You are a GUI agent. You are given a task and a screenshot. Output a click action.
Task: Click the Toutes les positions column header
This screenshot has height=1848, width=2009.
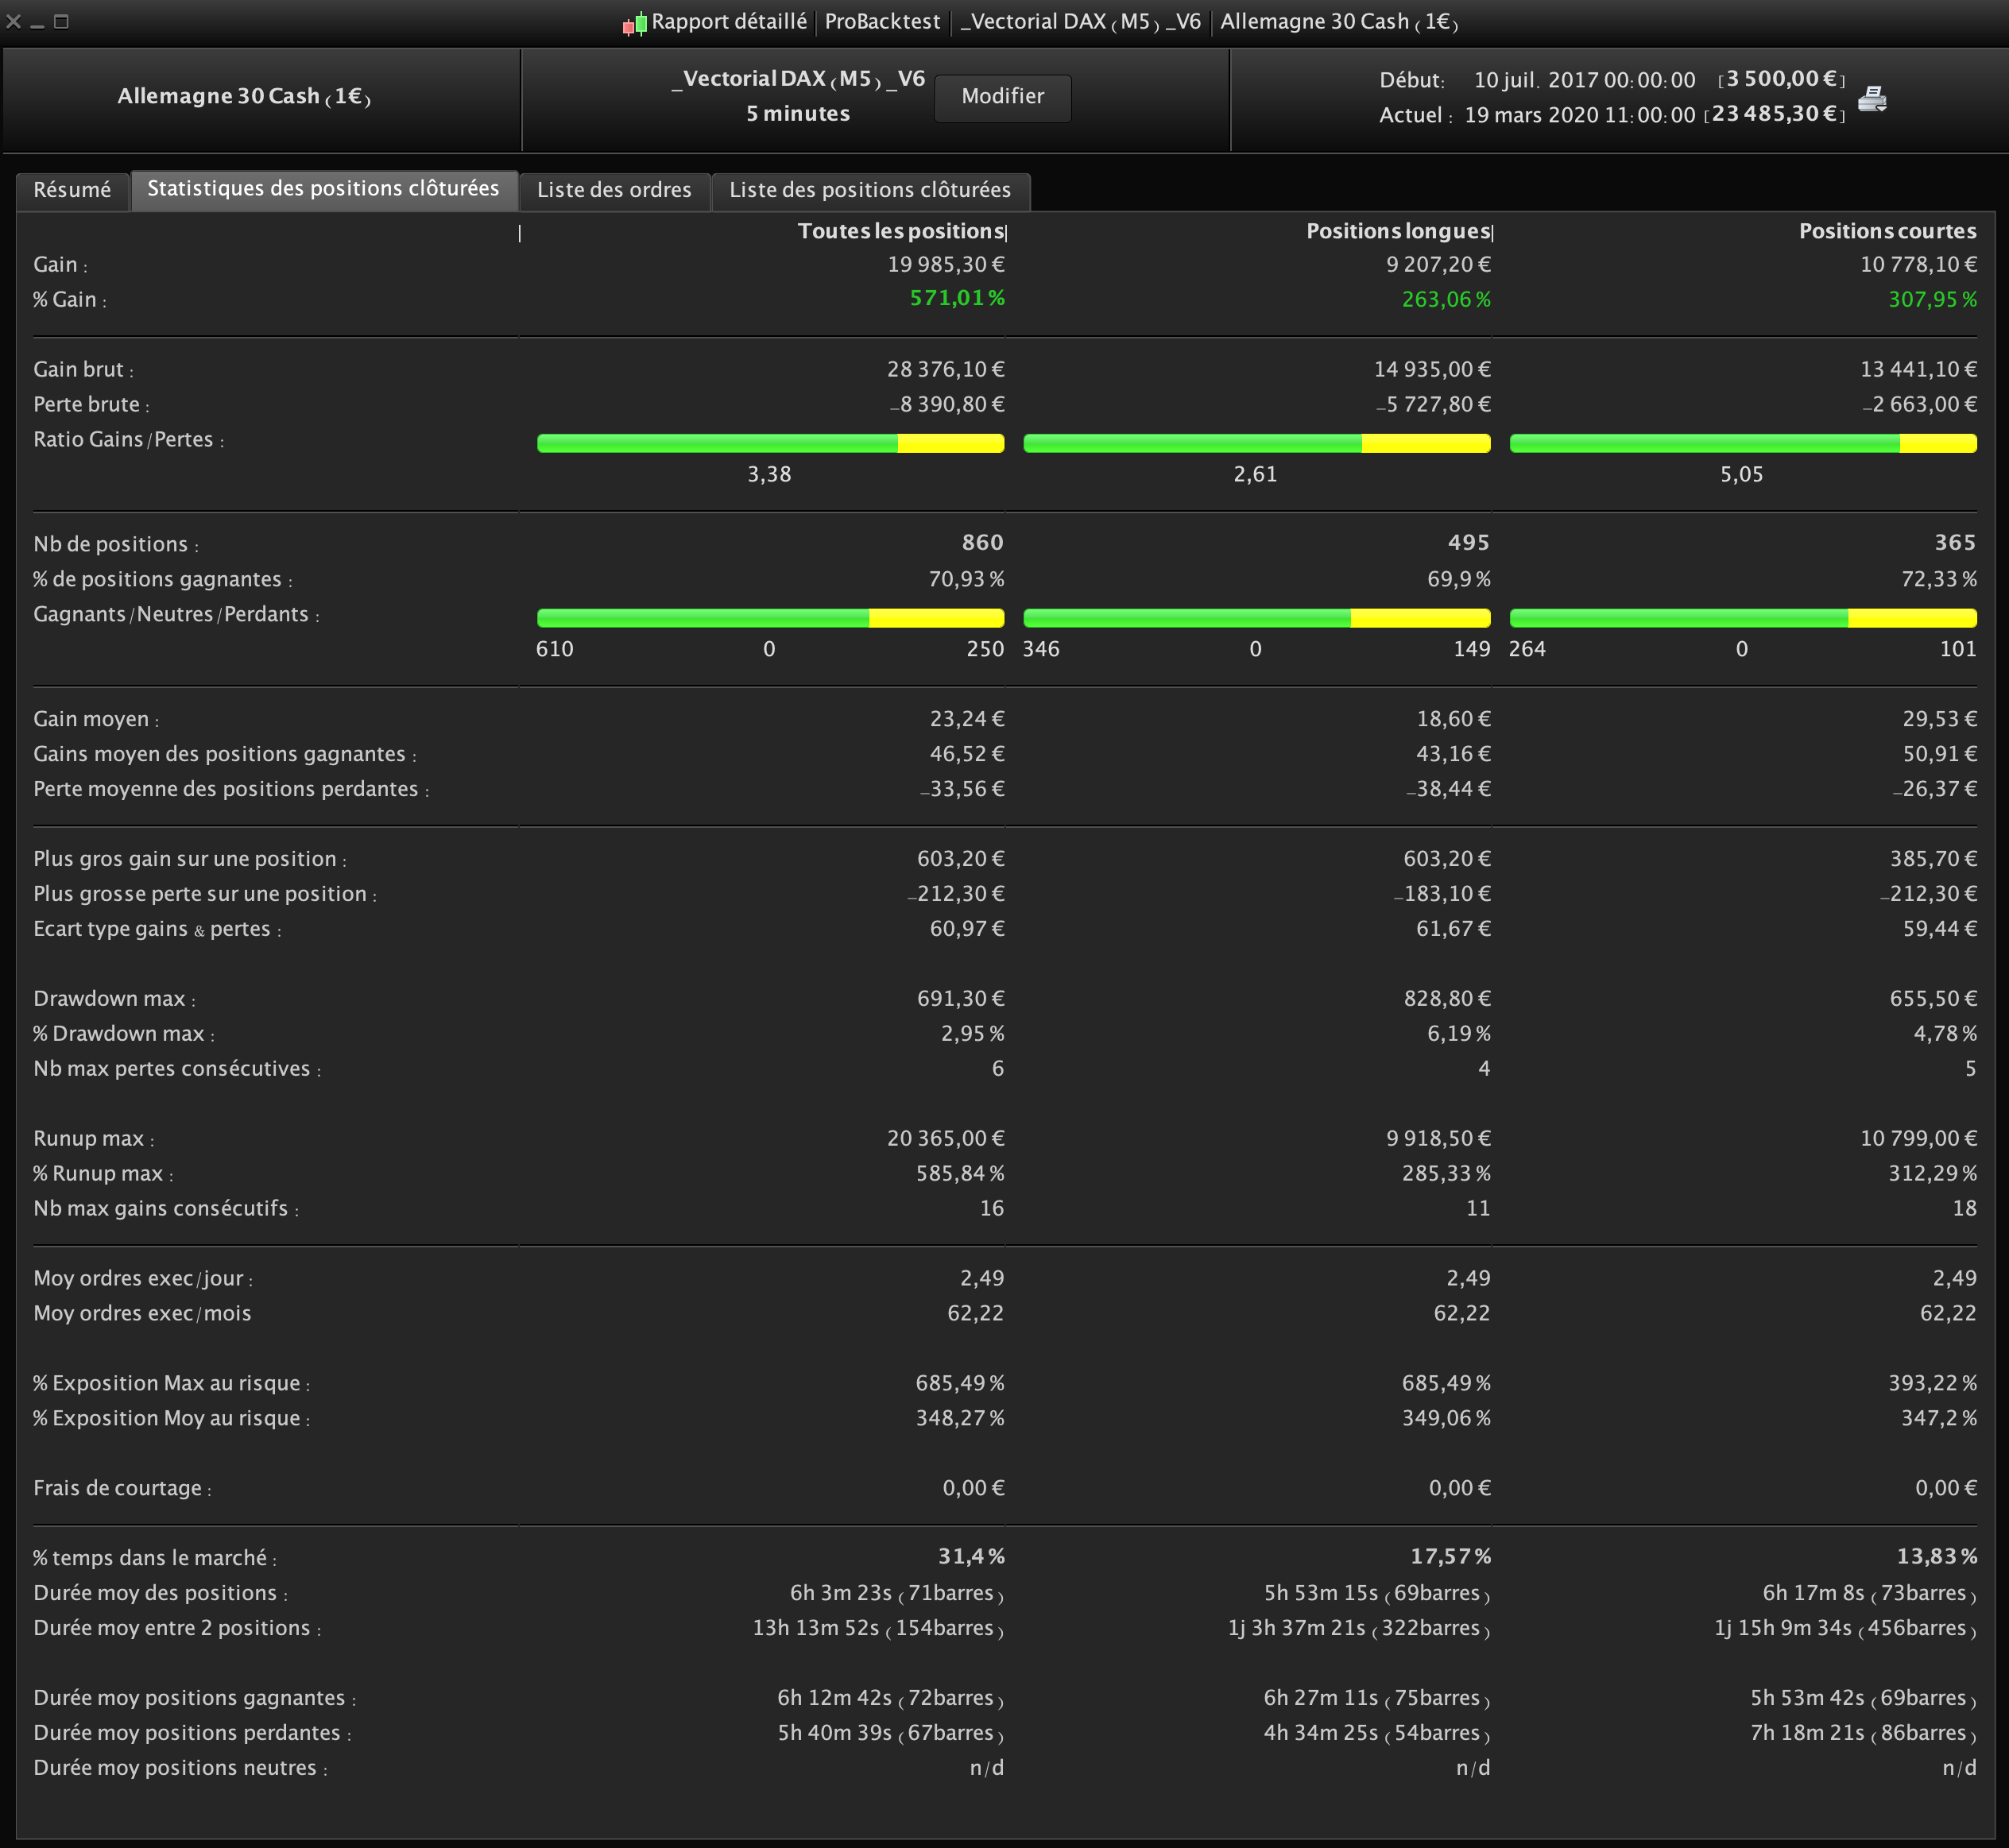pyautogui.click(x=900, y=231)
